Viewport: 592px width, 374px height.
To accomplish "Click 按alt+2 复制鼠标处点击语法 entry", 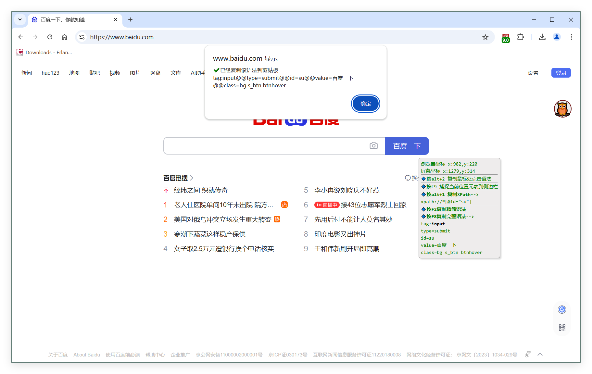I will point(456,179).
